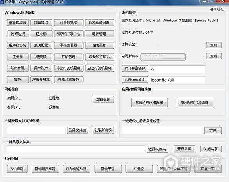229x182 pixels.
Task: Click 启用所有网络连接 button
Action: tap(195, 103)
